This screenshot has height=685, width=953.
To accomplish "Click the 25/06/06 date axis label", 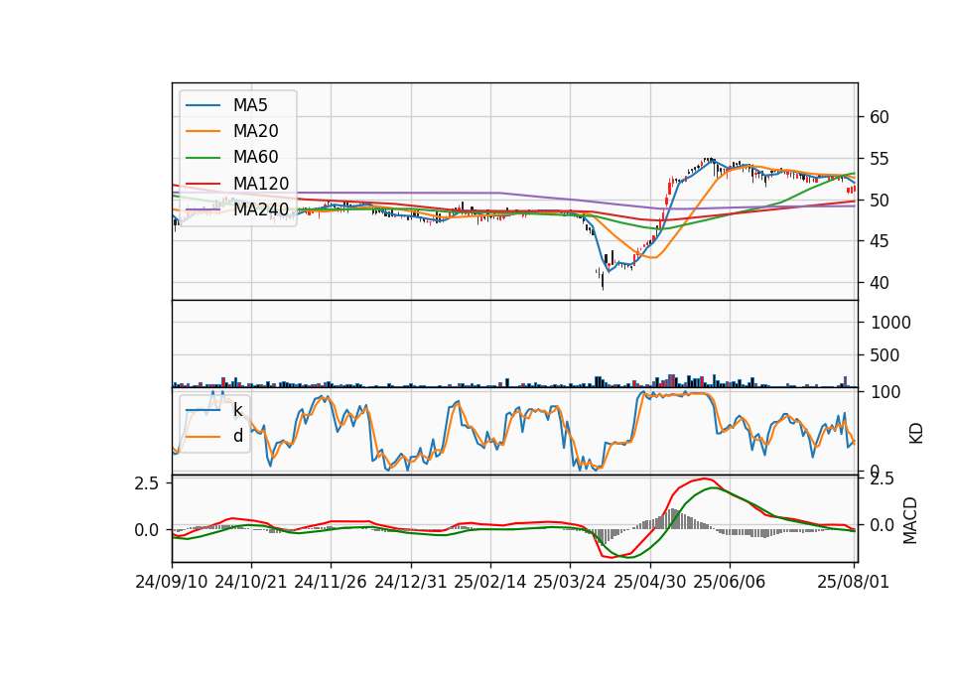I will click(730, 582).
